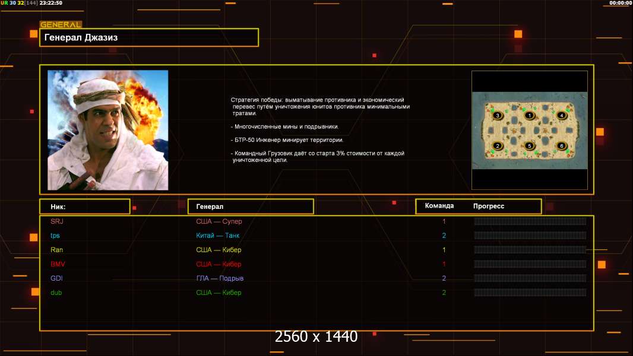Screen dimensions: 633x356
Task: Click the Китай — Танк general entry
Action: [217, 236]
